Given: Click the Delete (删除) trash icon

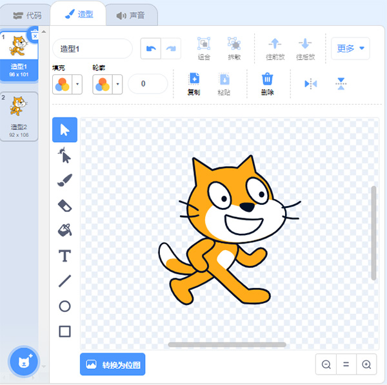Looking at the screenshot, I should [267, 79].
